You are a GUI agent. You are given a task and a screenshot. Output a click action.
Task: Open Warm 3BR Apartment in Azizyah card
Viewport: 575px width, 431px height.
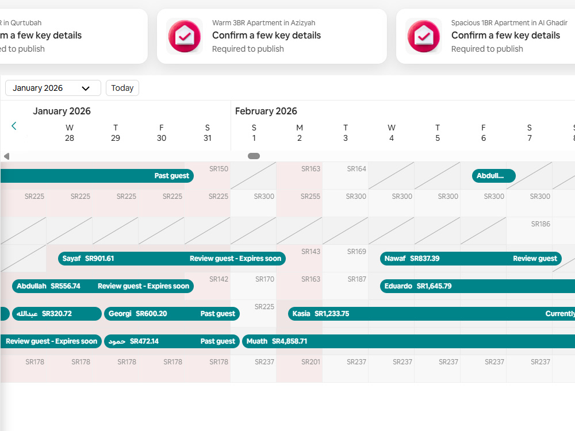click(272, 36)
